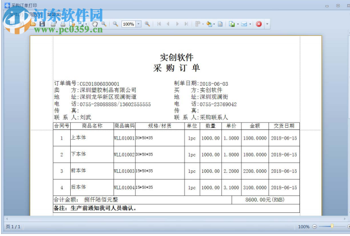Click the 页 1/1 page indicator

tap(13, 227)
